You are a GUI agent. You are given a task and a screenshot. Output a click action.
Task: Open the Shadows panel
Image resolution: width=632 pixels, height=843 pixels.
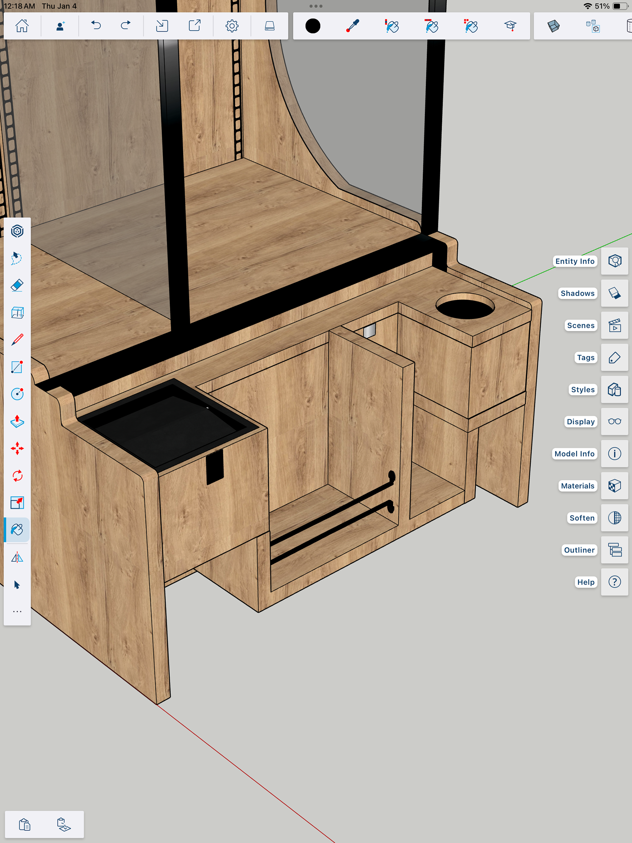(614, 293)
